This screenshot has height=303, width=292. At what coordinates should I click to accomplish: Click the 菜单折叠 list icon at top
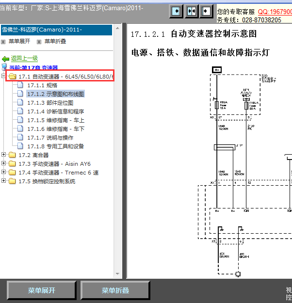(x=39, y=42)
